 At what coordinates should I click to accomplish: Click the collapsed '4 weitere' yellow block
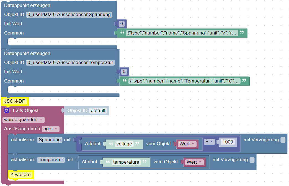21,175
